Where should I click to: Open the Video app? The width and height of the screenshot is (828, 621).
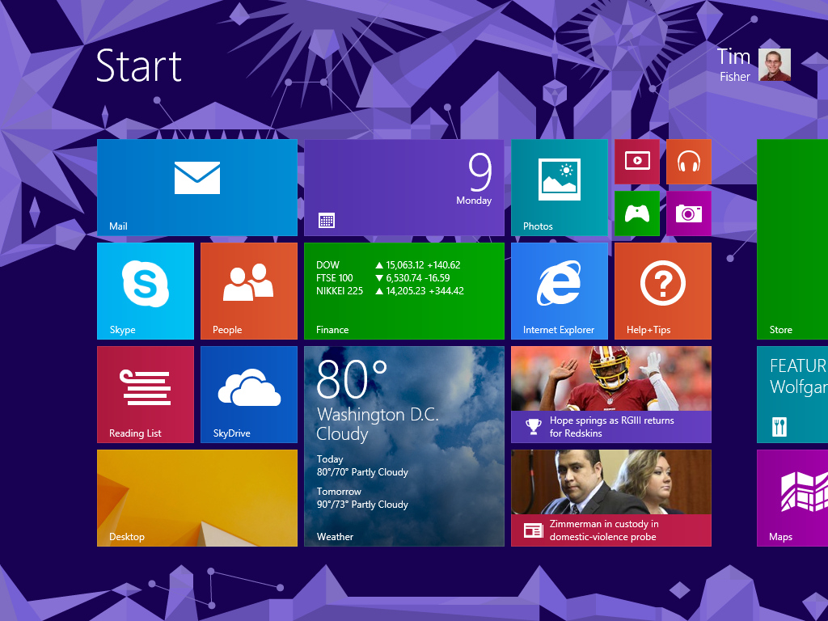[x=636, y=162]
